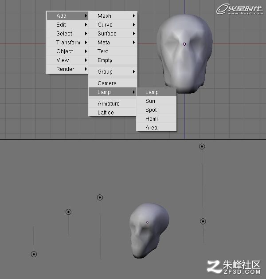Expand the Curve submenu
266x279 pixels.
coord(113,25)
